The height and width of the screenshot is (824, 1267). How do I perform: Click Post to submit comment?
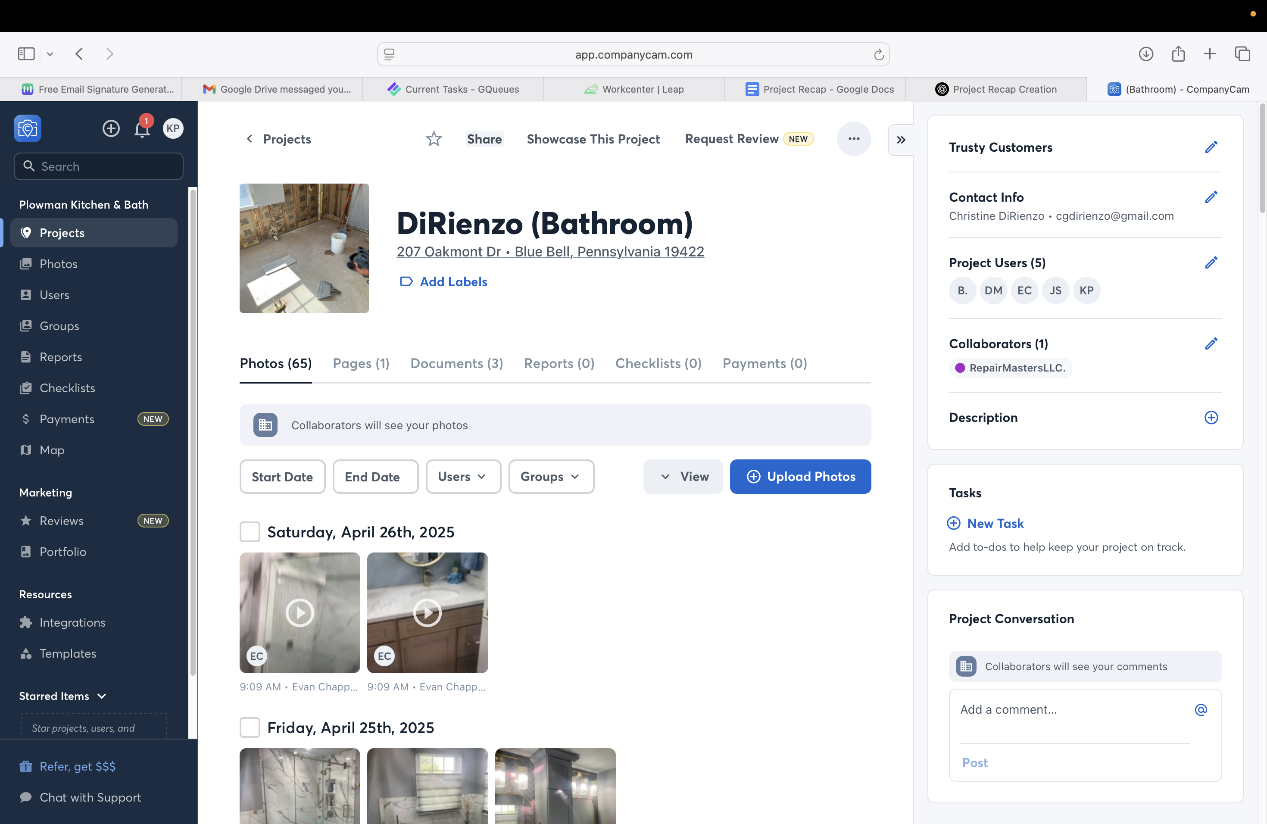(x=975, y=763)
